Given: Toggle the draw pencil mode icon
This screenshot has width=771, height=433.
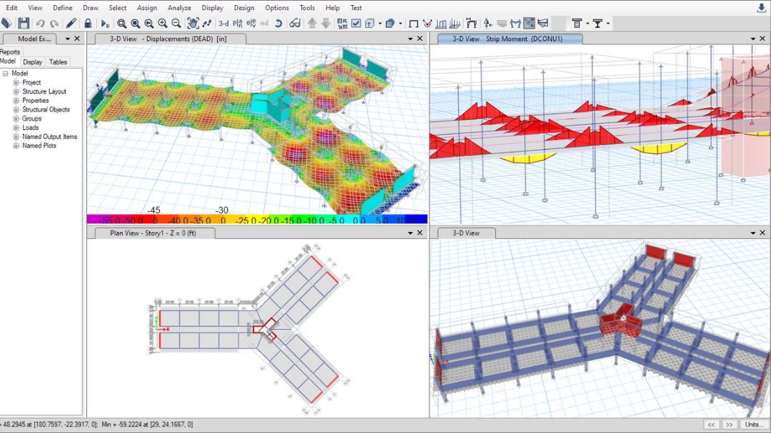Looking at the screenshot, I should [71, 24].
